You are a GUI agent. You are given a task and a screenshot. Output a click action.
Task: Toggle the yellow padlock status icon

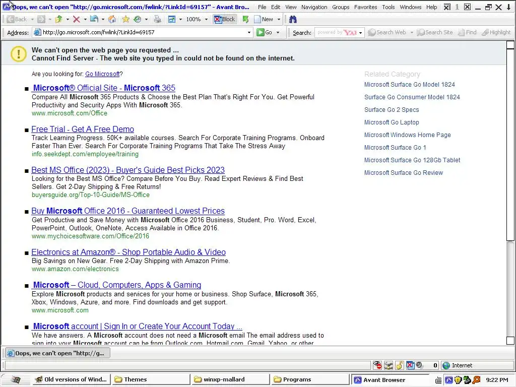[400, 365]
